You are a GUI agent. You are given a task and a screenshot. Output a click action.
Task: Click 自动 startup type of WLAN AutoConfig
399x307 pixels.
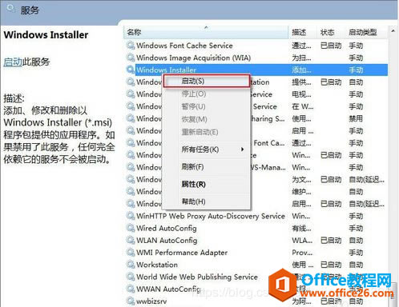point(356,241)
